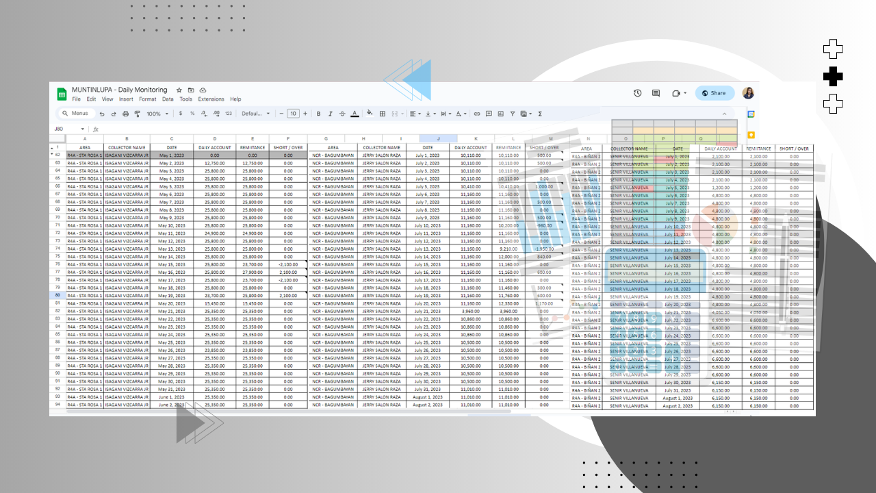Open the Name box dropdown arrow
The width and height of the screenshot is (876, 493).
click(83, 129)
